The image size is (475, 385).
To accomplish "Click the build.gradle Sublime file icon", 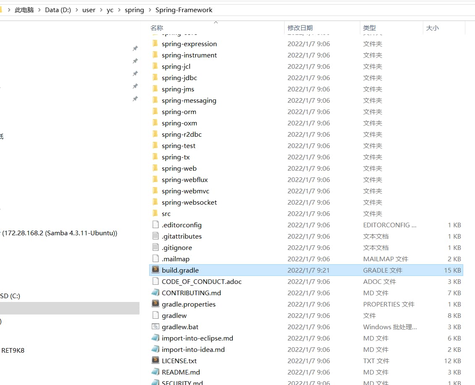I will 156,270.
